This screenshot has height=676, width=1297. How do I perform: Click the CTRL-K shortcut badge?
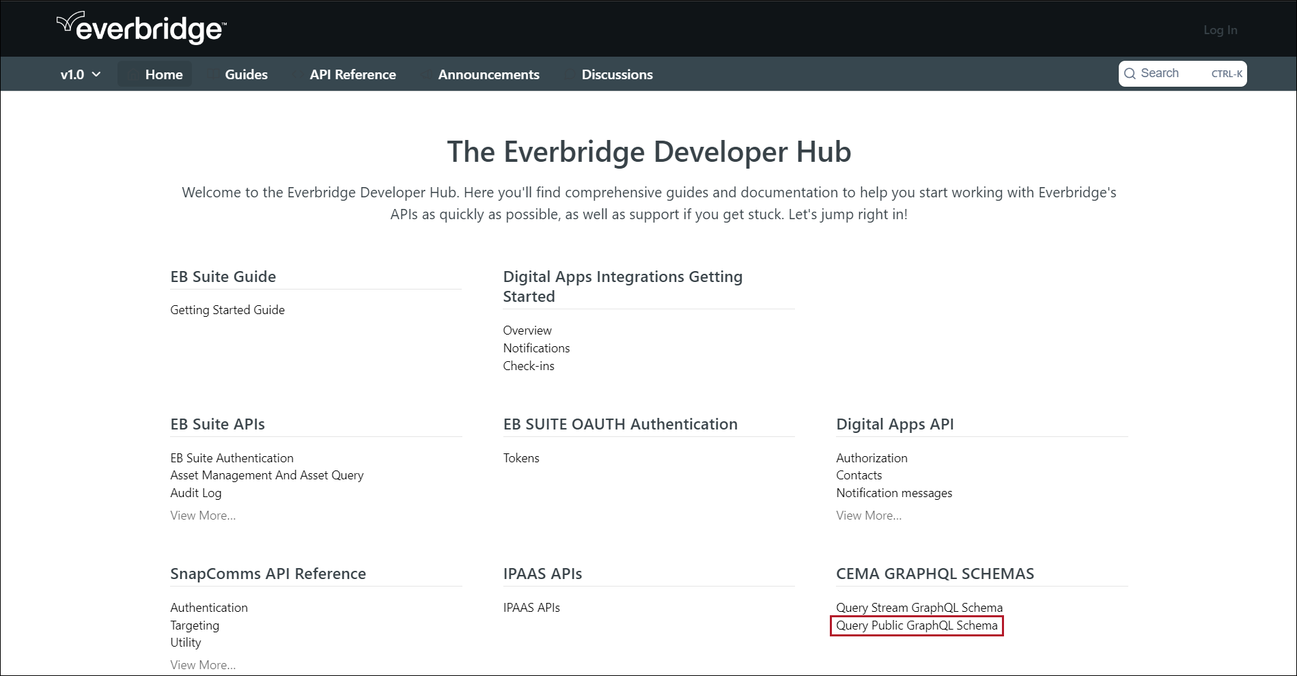pyautogui.click(x=1227, y=74)
